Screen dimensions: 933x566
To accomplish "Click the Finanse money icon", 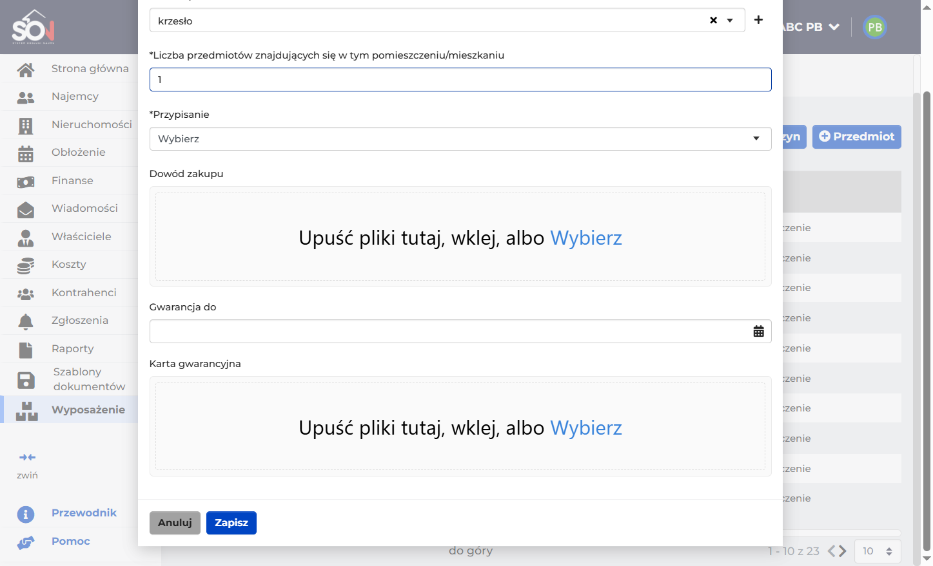I will (26, 182).
